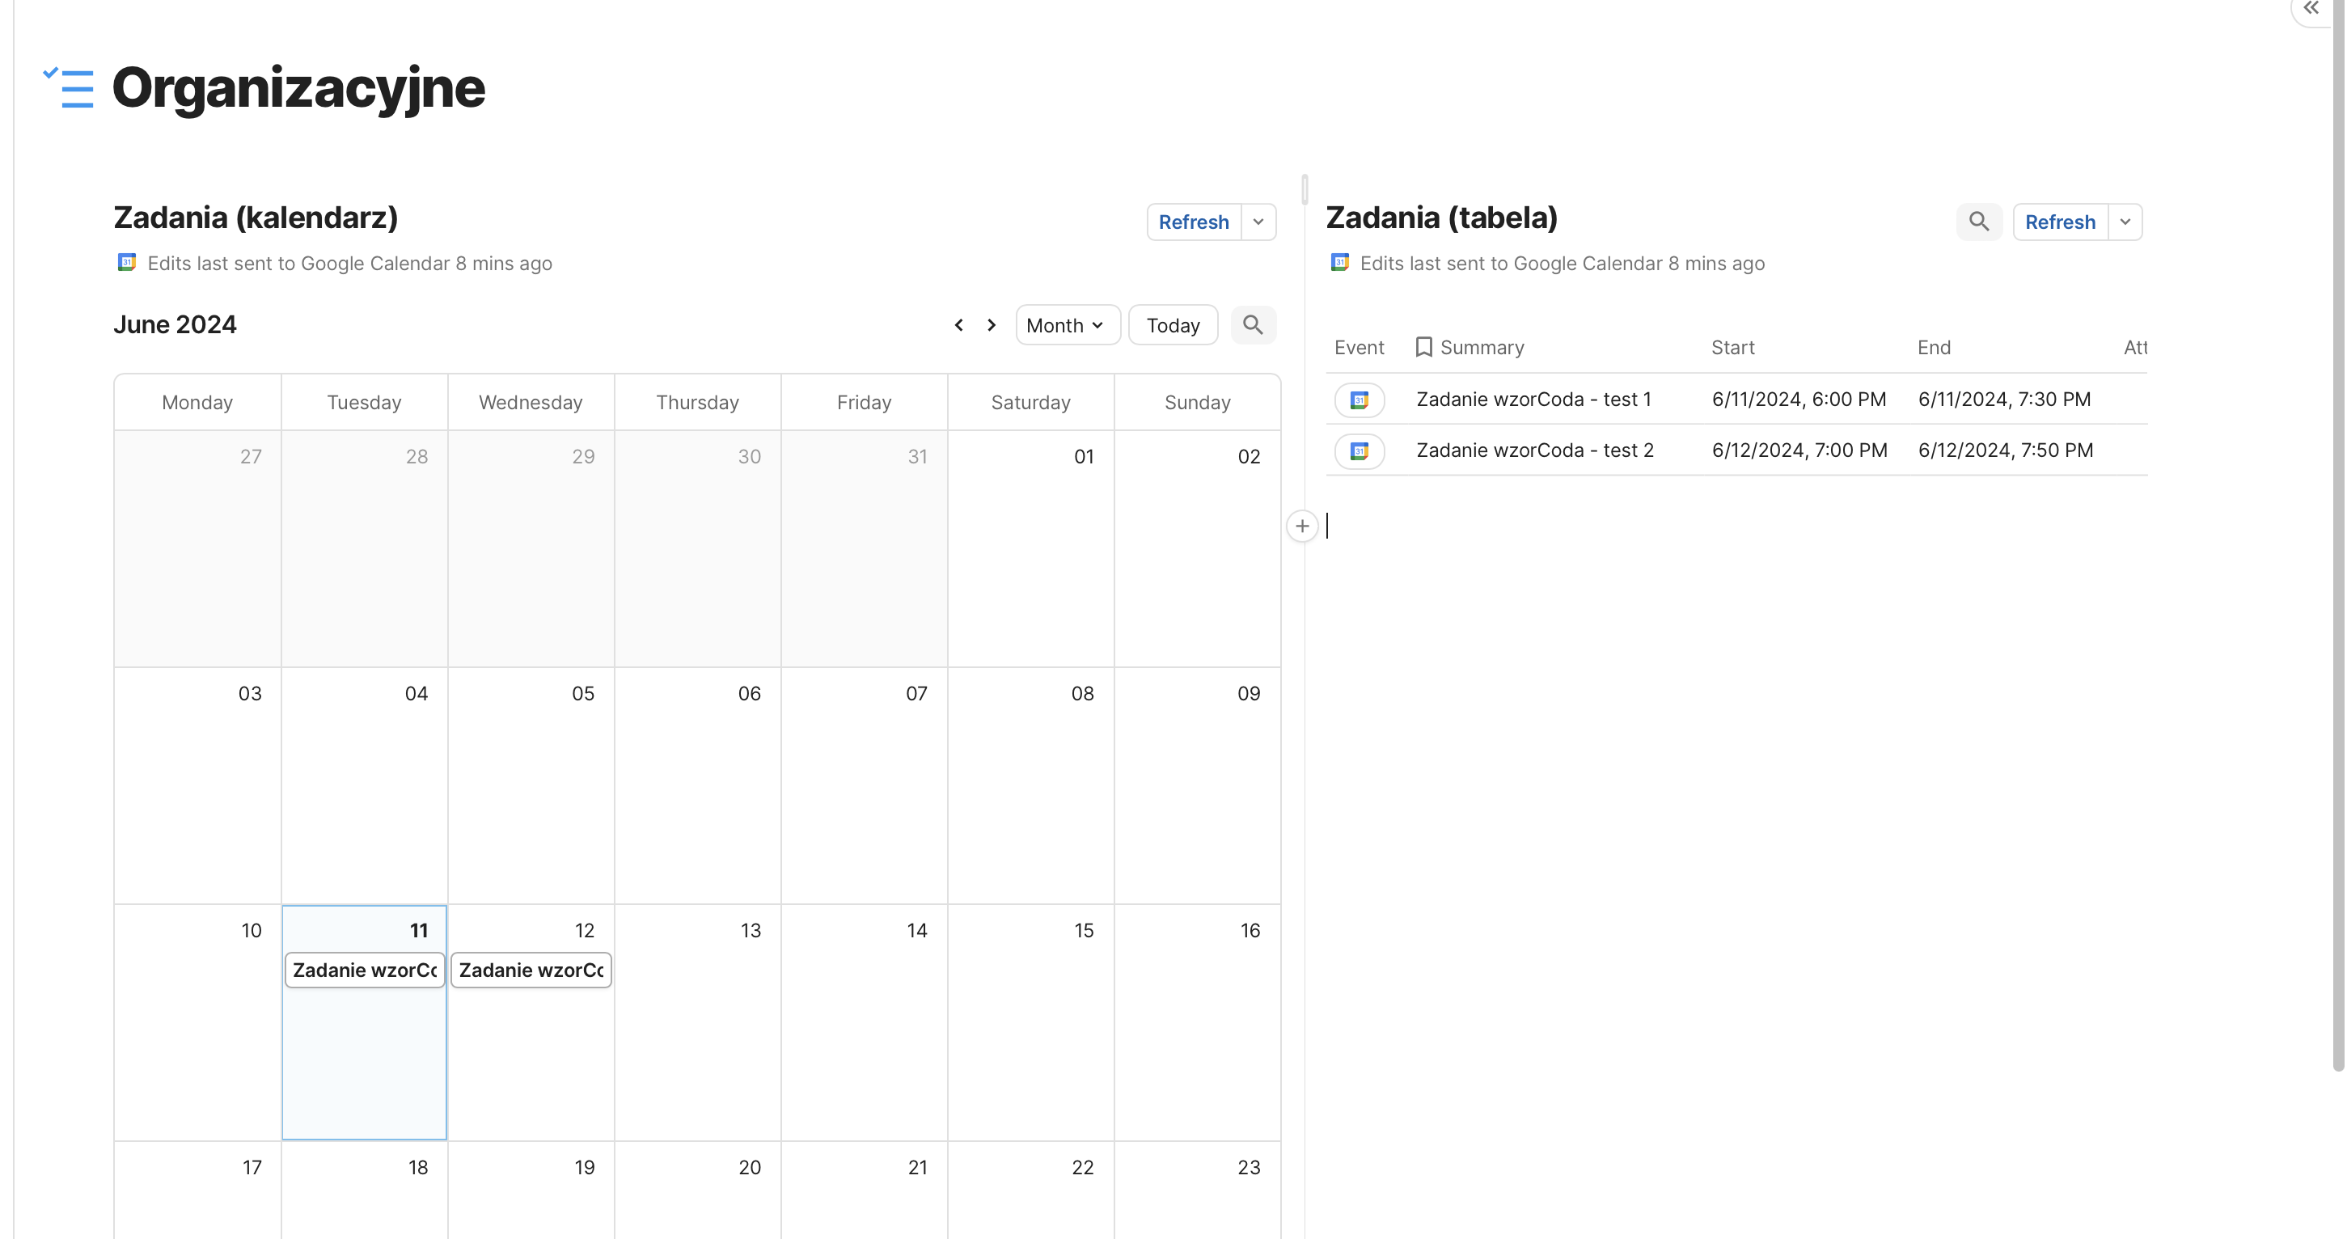Open search in the calendar view
This screenshot has width=2347, height=1239.
click(x=1253, y=325)
